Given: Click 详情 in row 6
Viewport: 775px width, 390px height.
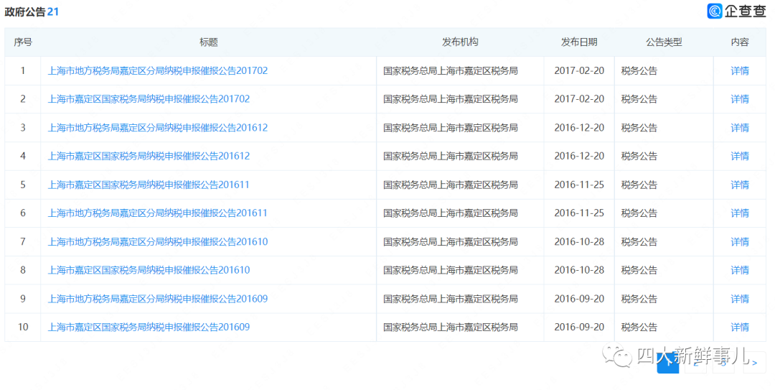Looking at the screenshot, I should click(740, 213).
